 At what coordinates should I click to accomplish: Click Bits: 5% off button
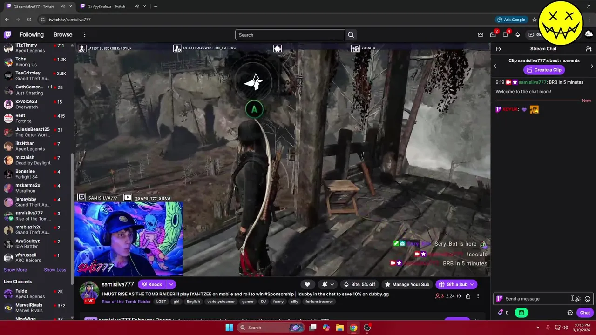point(359,284)
